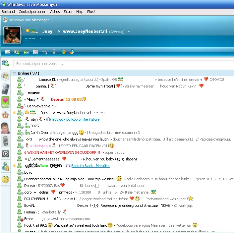Click the away status icon beside Boyd
234x233 pixels.
20,172
